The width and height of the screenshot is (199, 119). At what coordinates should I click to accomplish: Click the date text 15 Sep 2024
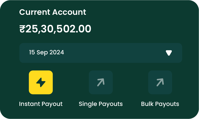coord(46,52)
